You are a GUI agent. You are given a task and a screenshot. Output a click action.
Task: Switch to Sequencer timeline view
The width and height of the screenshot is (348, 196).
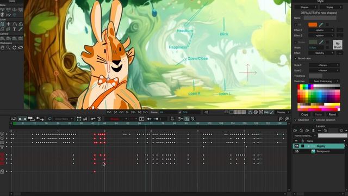click(31, 119)
